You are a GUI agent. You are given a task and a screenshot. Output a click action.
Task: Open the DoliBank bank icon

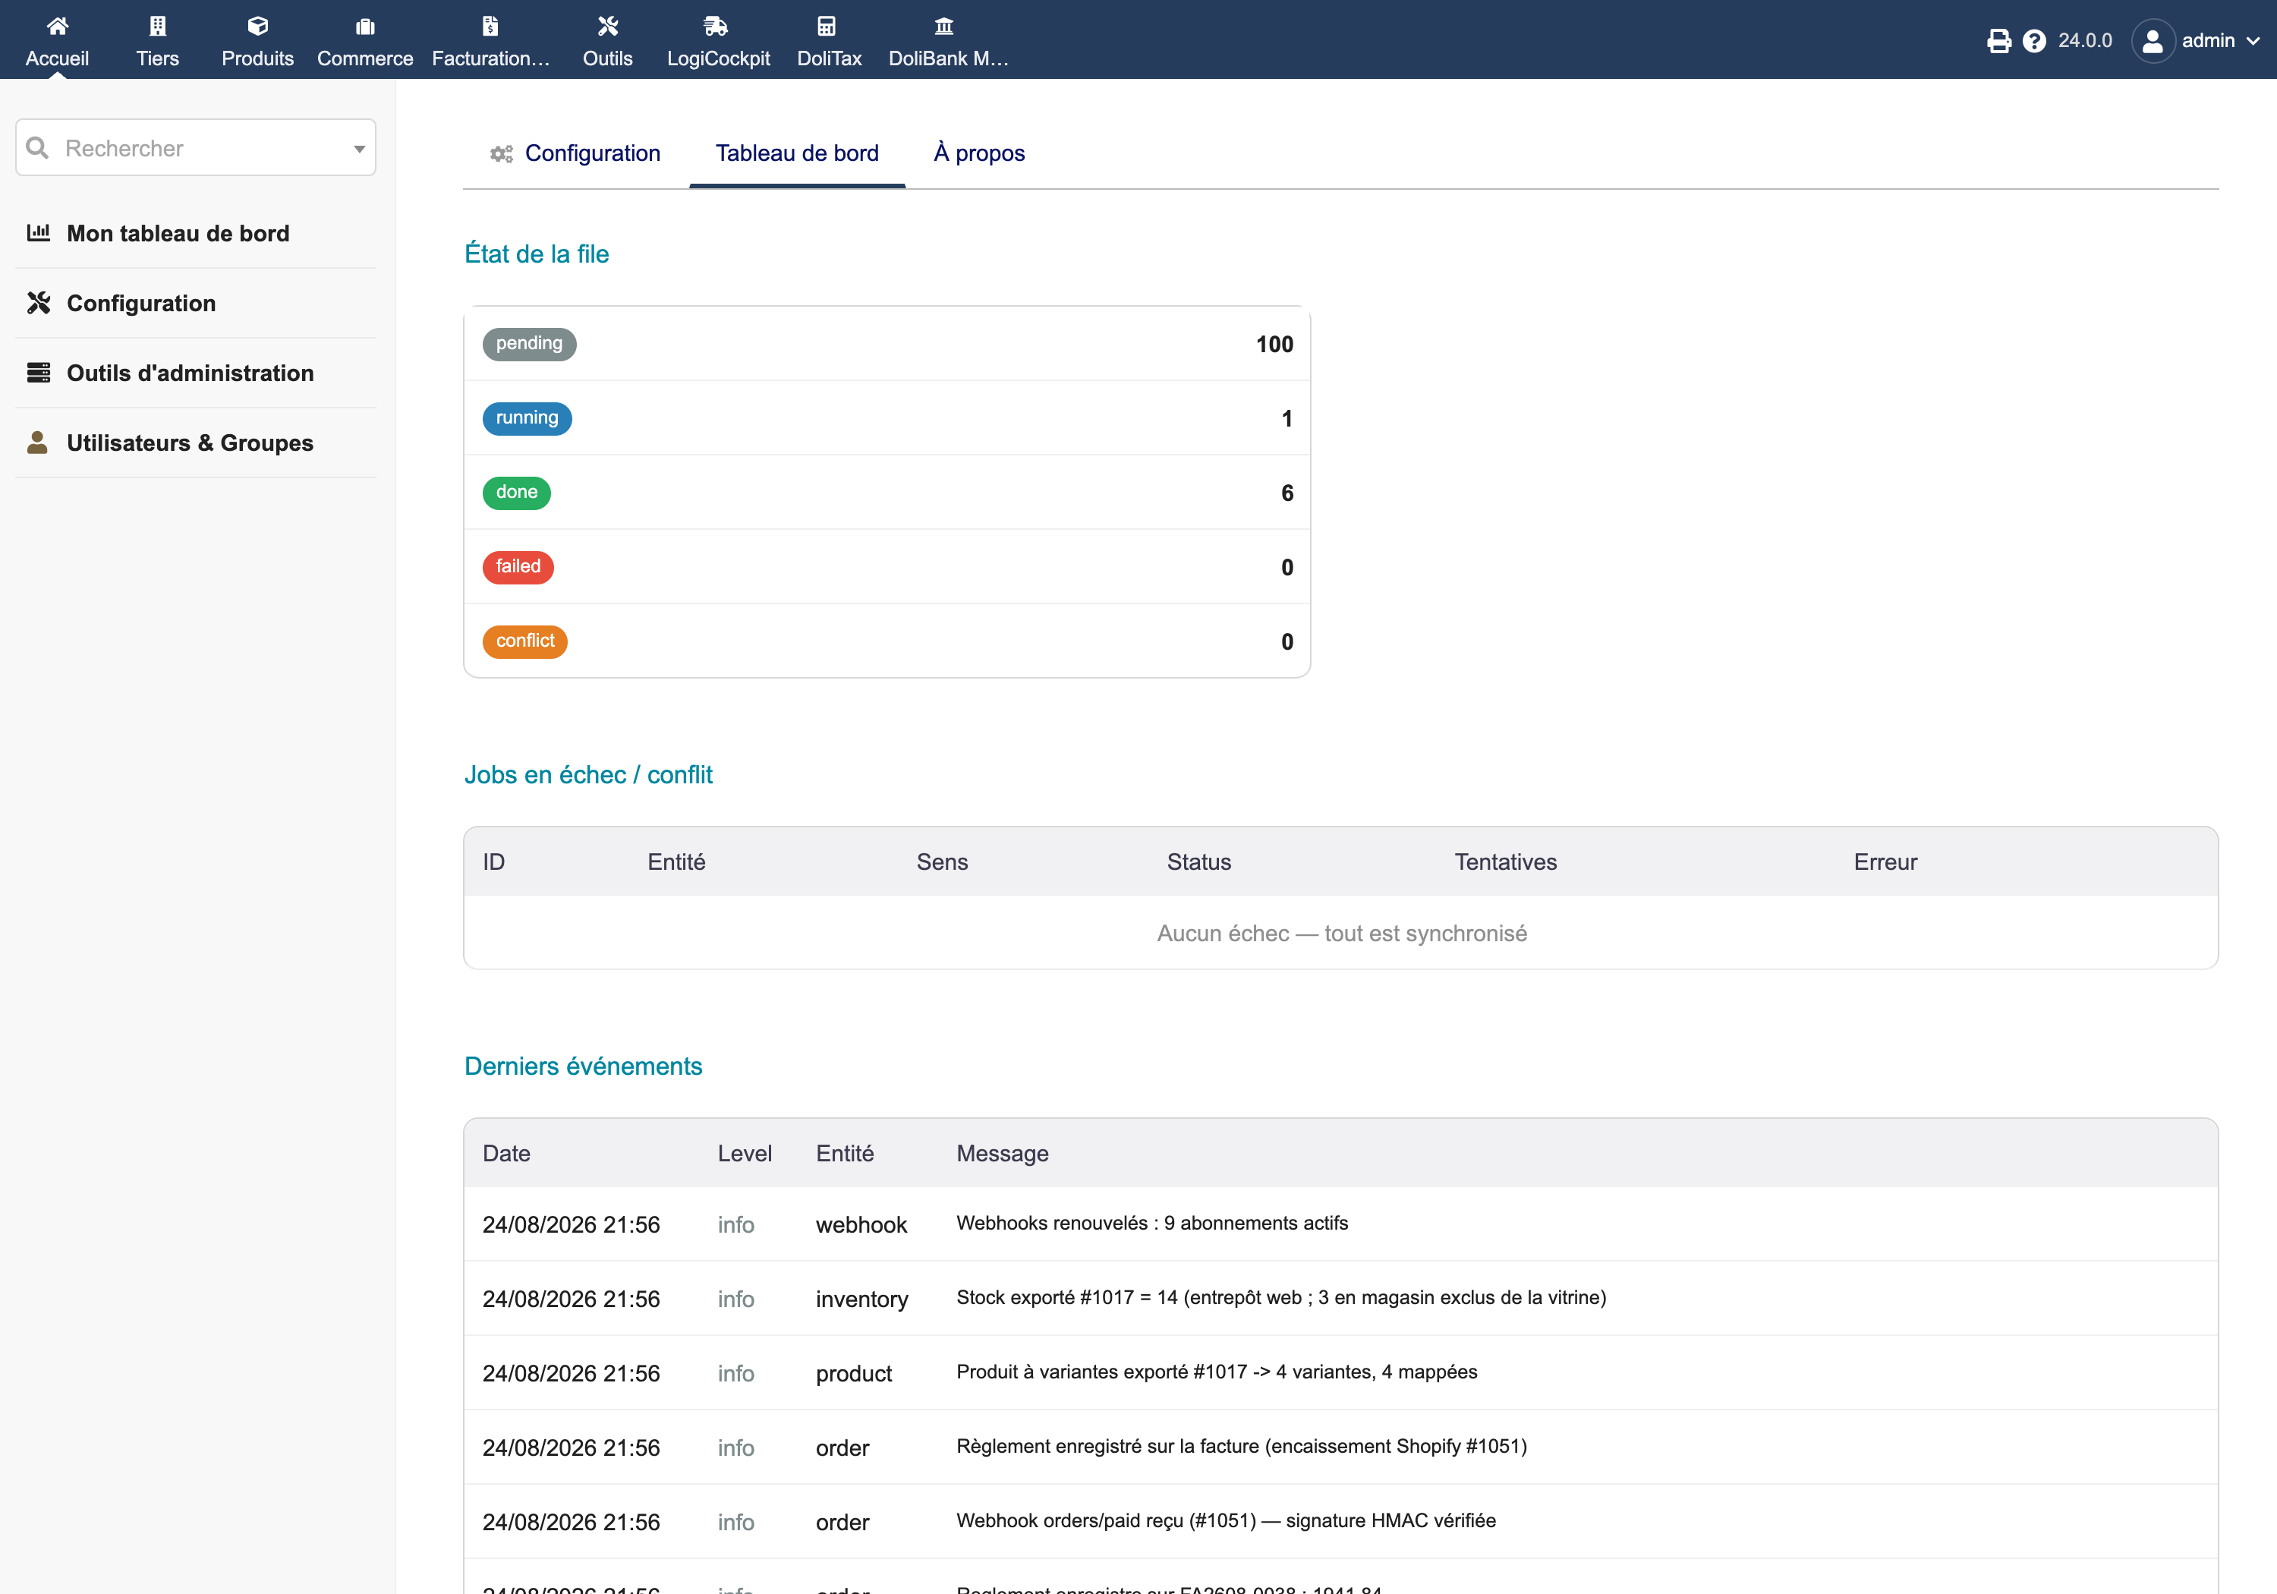(x=944, y=26)
